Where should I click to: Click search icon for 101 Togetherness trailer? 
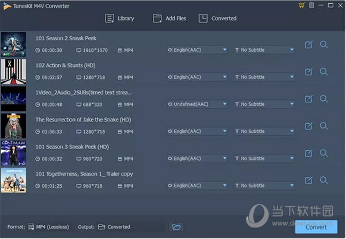(x=324, y=180)
